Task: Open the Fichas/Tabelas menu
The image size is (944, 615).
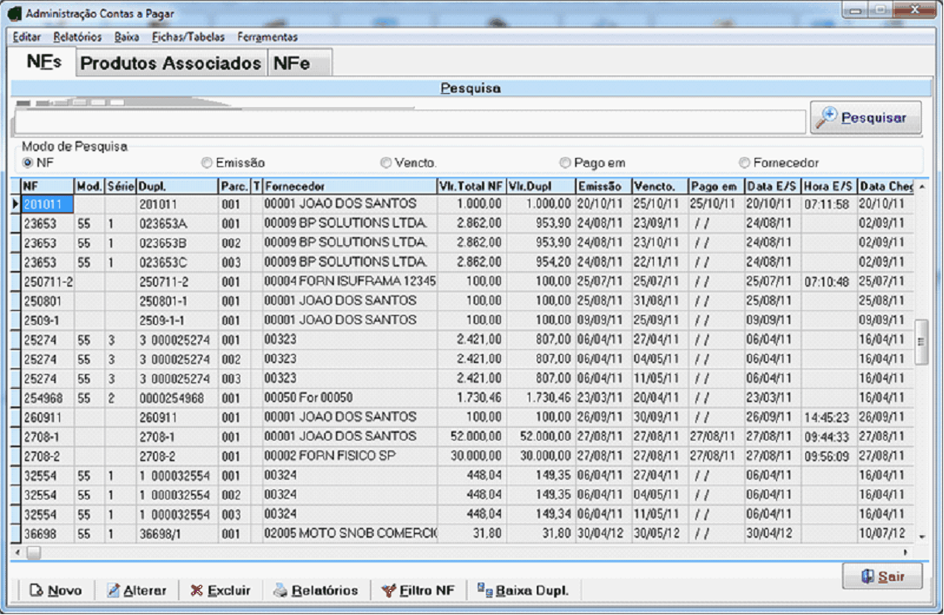Action: click(x=188, y=37)
